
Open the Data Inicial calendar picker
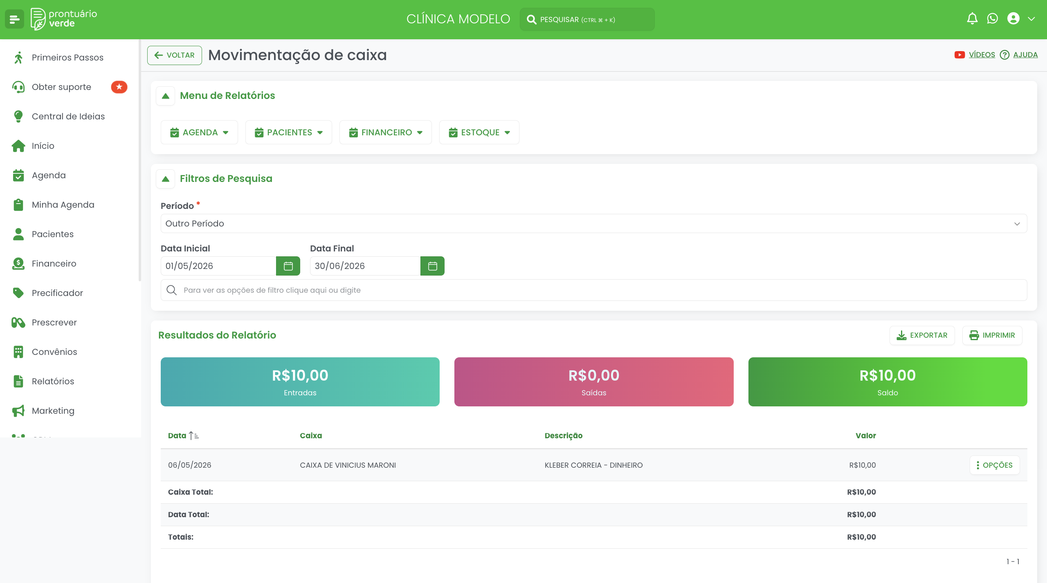pos(288,266)
